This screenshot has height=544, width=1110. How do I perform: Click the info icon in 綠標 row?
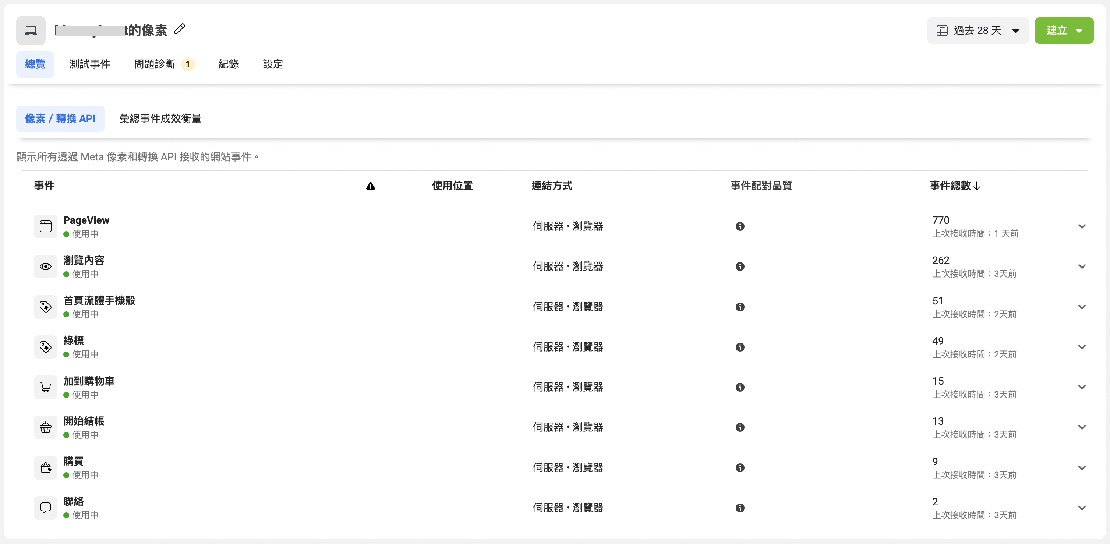click(x=740, y=347)
